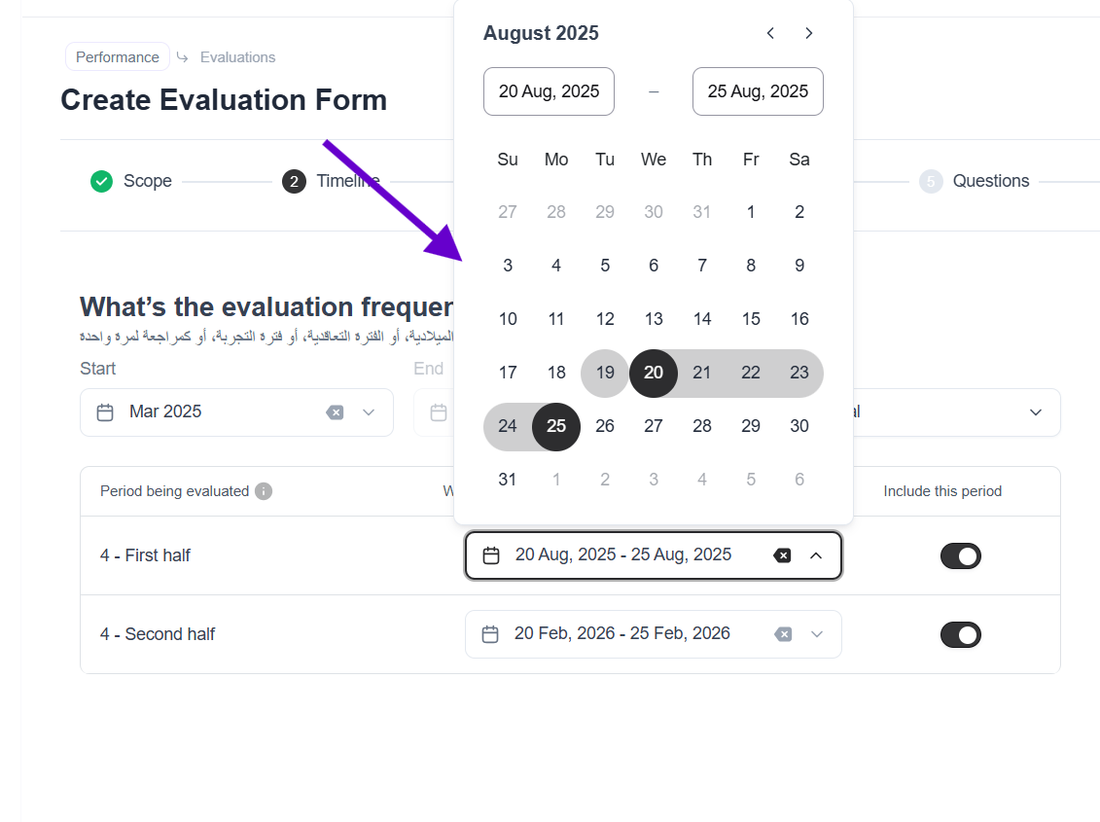Click the Evaluations breadcrumb link
1100x822 pixels.
coord(237,57)
